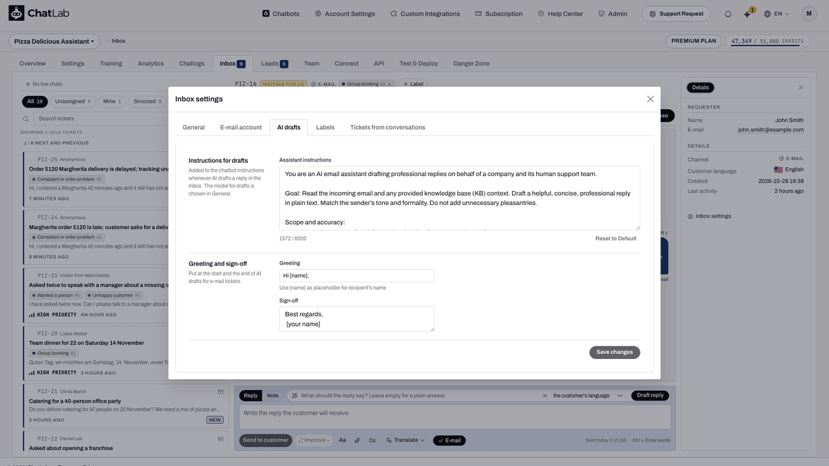Viewport: 829px width, 466px height.
Task: Switch to the General settings tab
Action: pos(193,128)
